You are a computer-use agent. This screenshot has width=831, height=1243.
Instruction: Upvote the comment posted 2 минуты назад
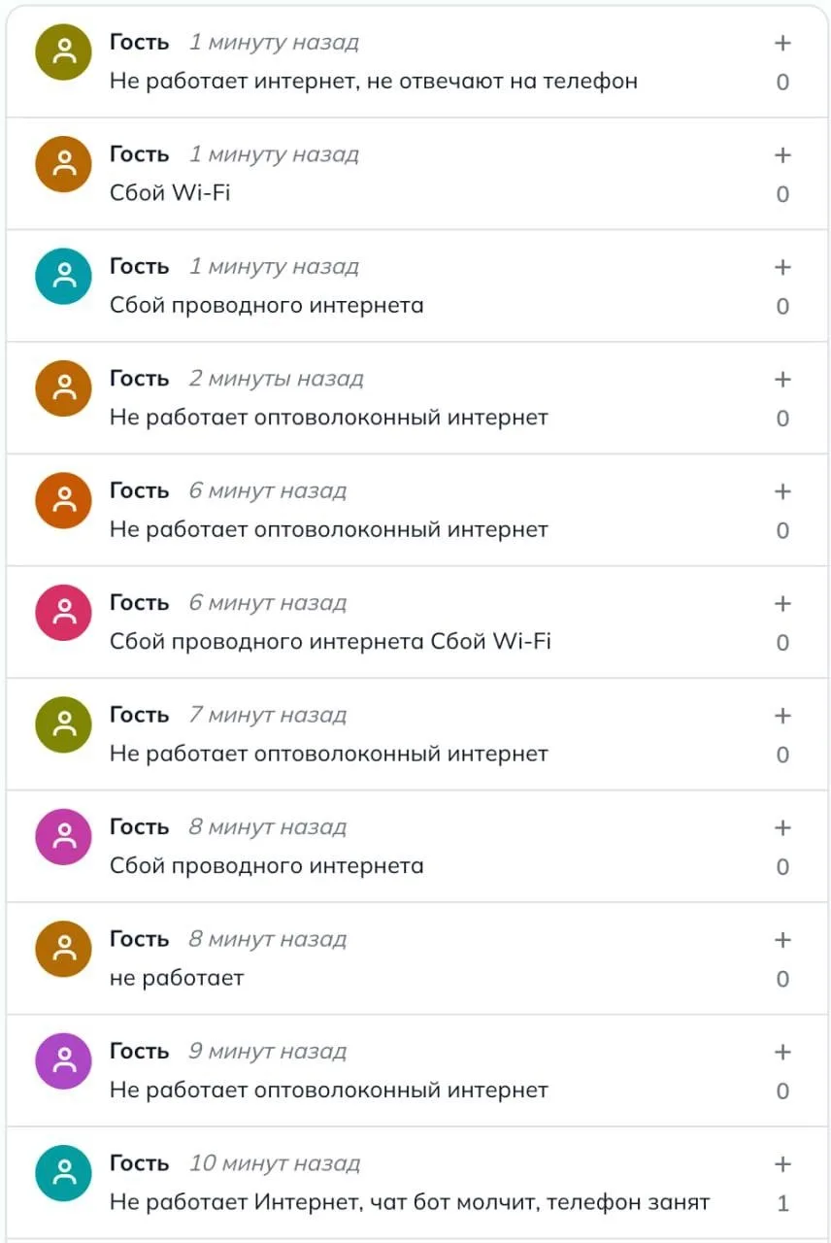[782, 380]
